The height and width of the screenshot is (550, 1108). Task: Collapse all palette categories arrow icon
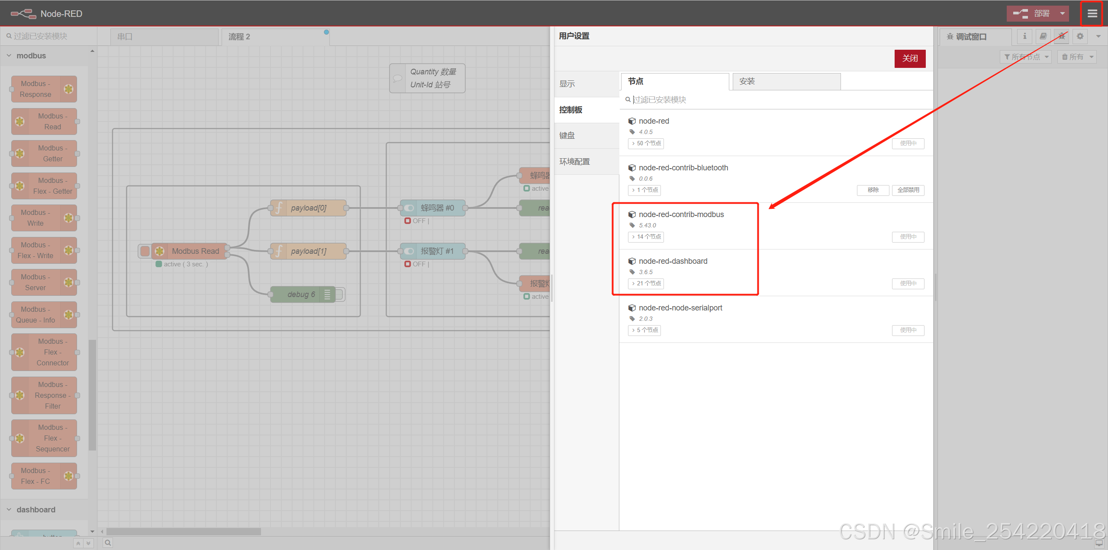[x=78, y=543]
